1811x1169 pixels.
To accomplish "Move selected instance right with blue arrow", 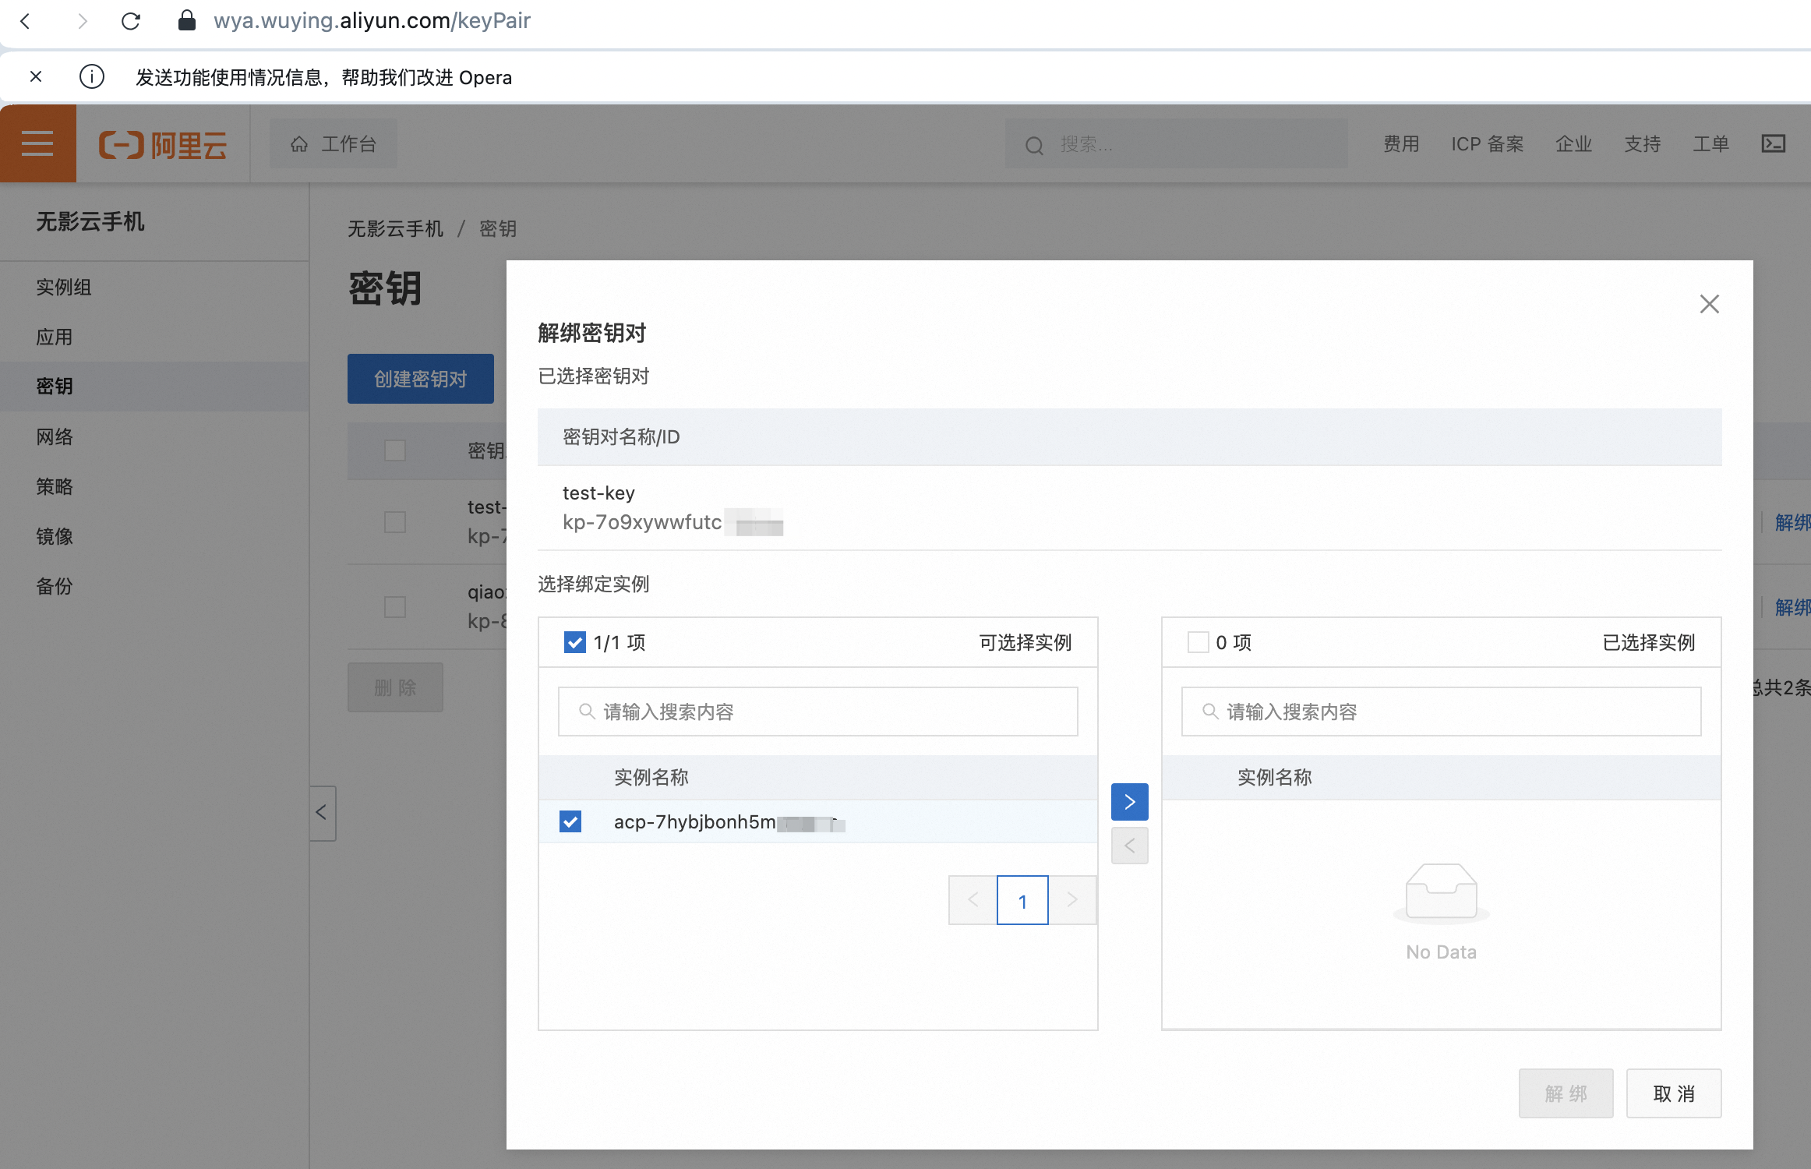I will pos(1129,802).
